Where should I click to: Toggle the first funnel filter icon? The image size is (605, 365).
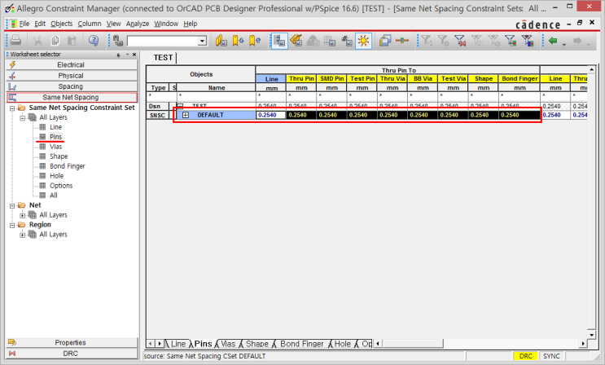click(x=427, y=40)
